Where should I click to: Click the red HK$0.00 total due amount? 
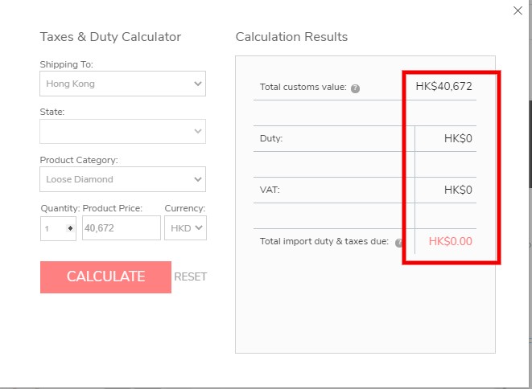pos(450,241)
